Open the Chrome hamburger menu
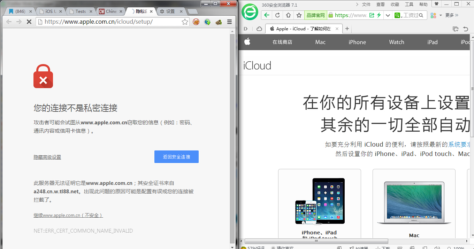This screenshot has width=474, height=249. pyautogui.click(x=229, y=22)
